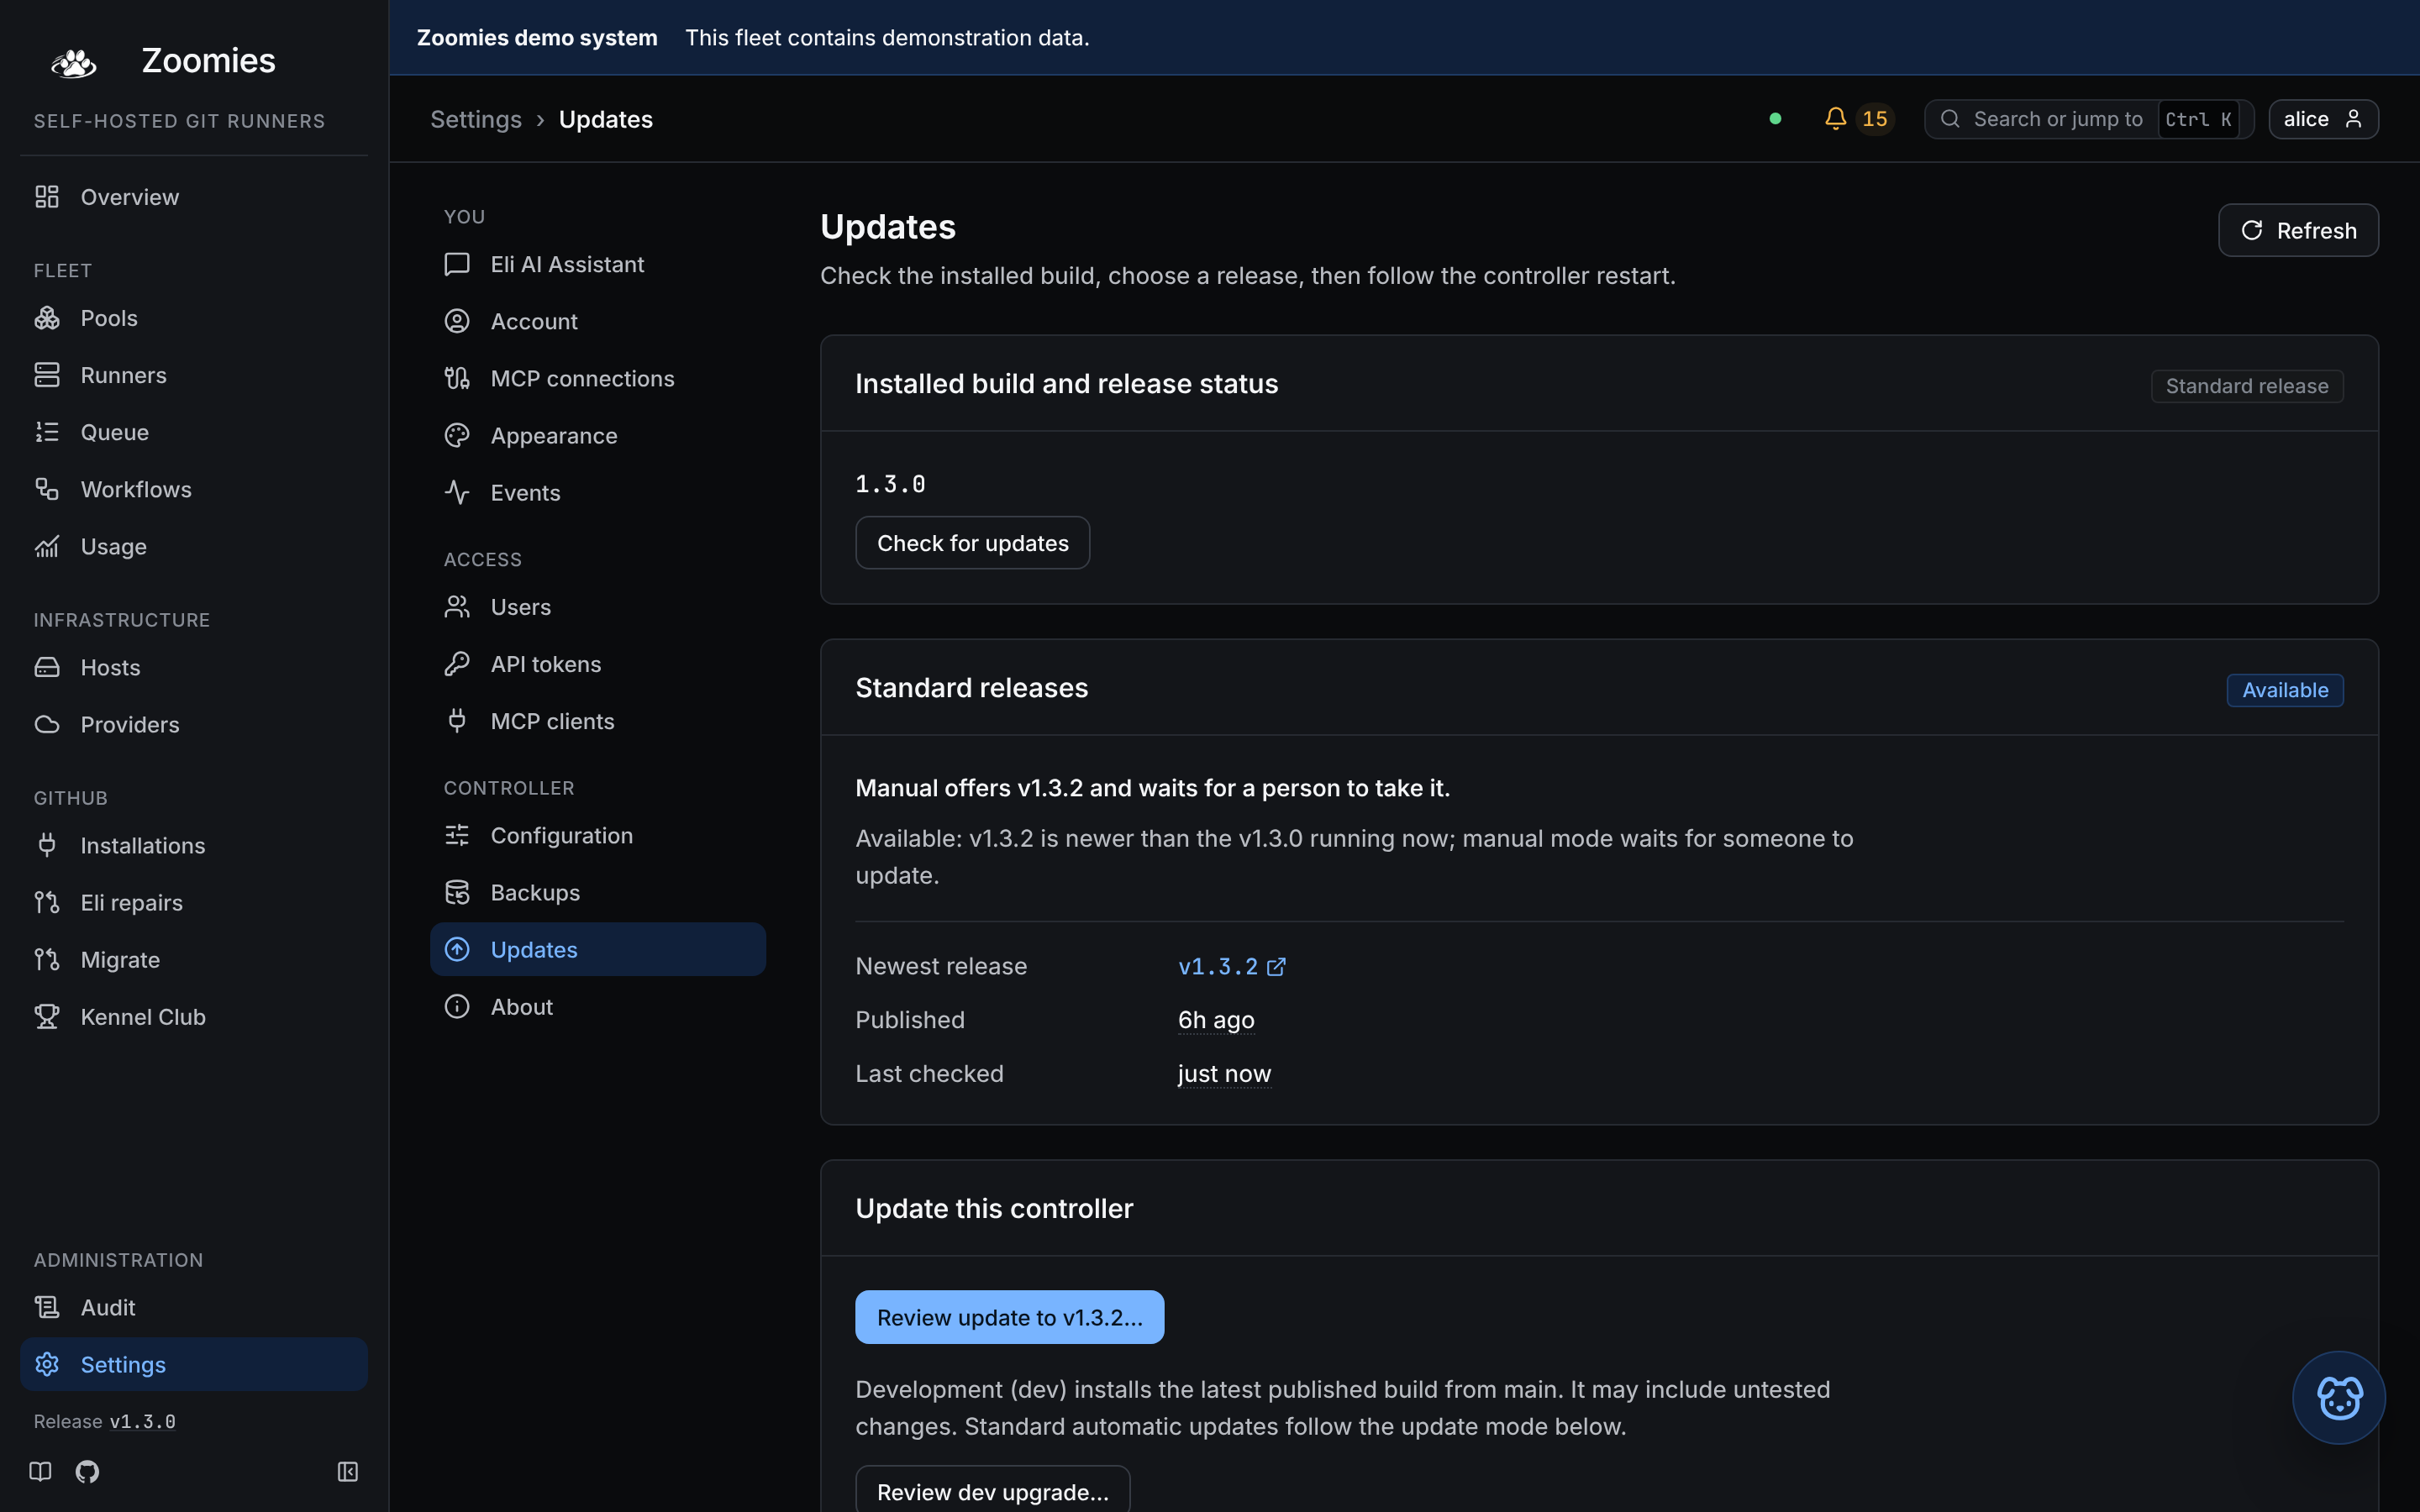Open the About page
The width and height of the screenshot is (2420, 1512).
pos(598,1006)
